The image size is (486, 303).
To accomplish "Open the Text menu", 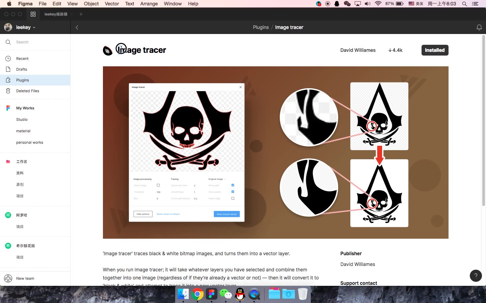I will coord(130,4).
